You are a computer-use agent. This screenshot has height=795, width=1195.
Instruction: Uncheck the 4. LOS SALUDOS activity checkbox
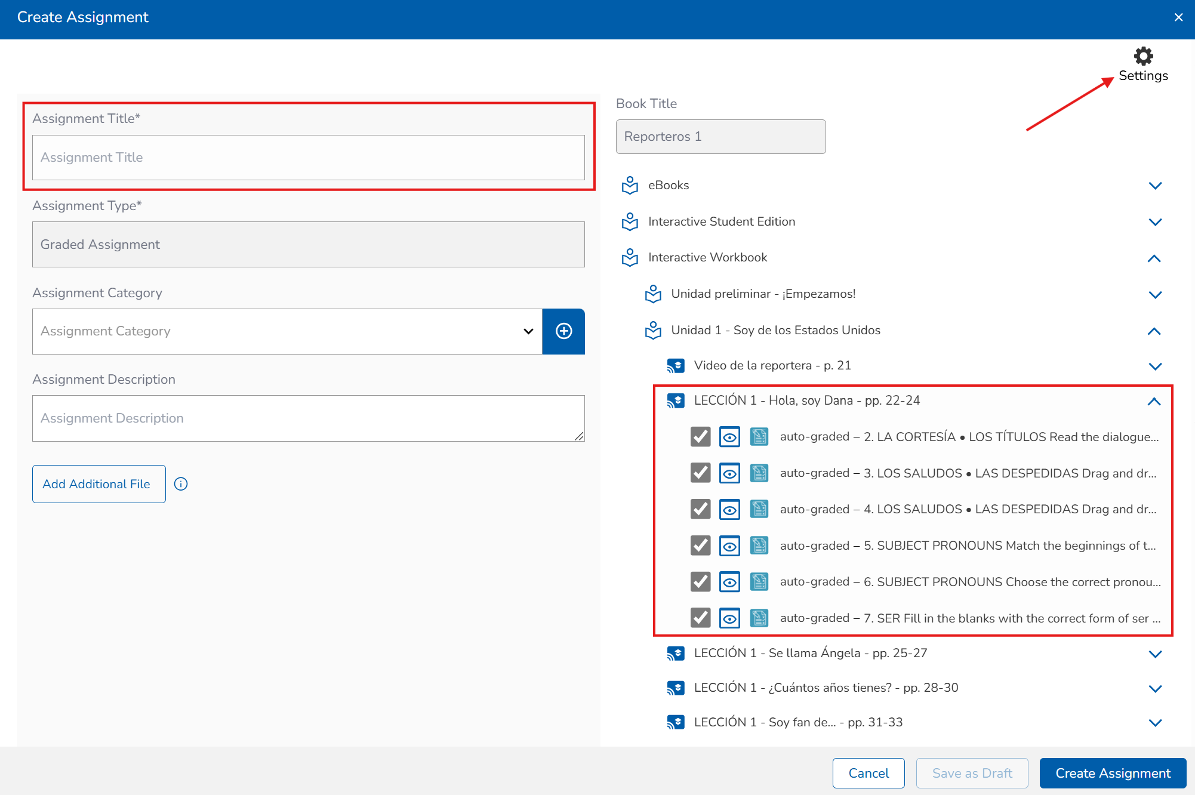(x=700, y=509)
